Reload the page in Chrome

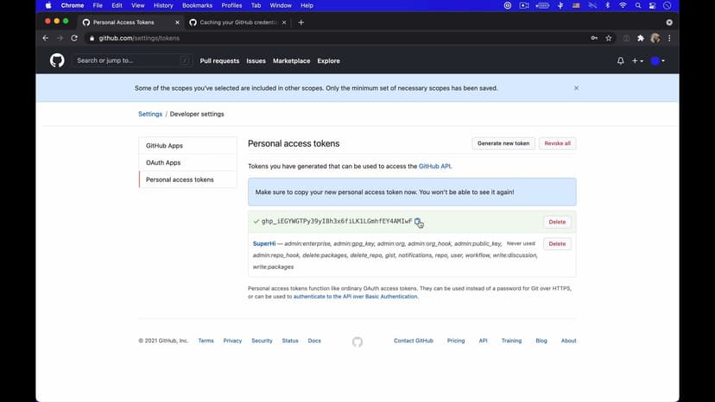pyautogui.click(x=74, y=38)
